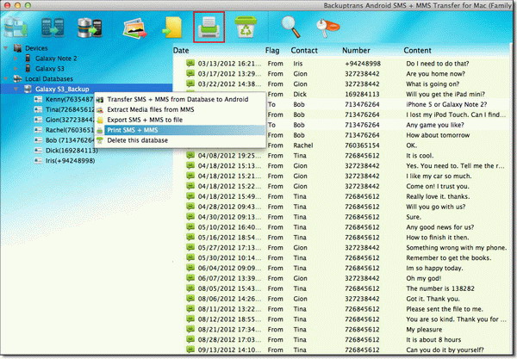517x359 pixels.
Task: Select the Galaxy S3_Backup database
Action: pyautogui.click(x=62, y=89)
